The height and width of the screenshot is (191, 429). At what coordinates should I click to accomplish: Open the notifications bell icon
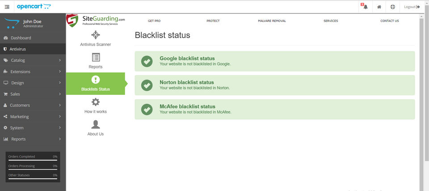[365, 7]
